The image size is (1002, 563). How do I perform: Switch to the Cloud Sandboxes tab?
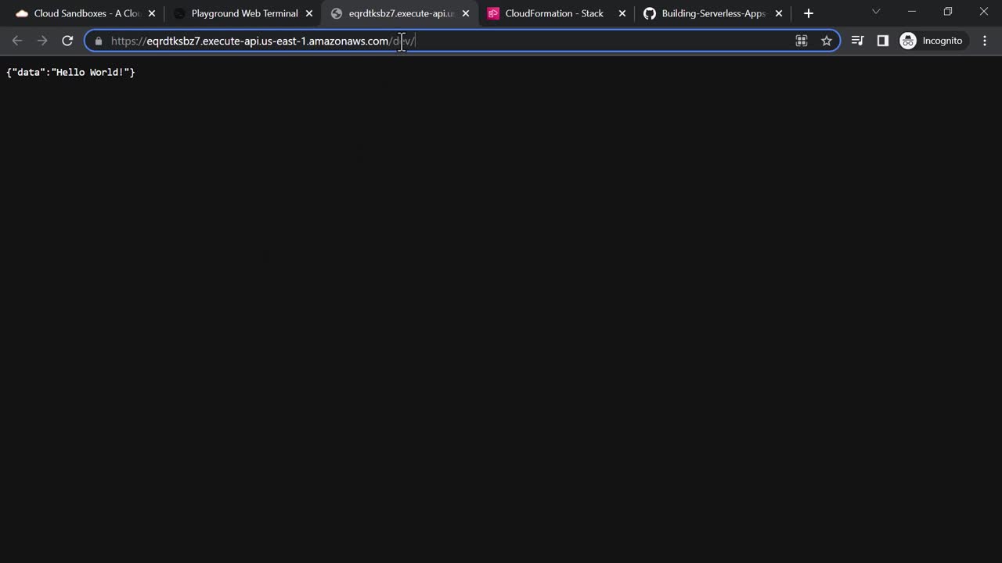(86, 13)
